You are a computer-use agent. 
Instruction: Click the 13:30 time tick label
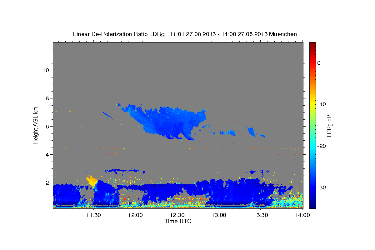click(261, 215)
